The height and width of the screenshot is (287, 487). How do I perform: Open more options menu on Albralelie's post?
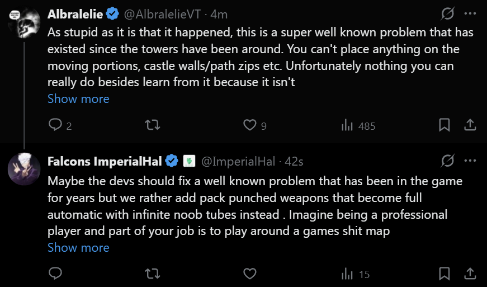[470, 13]
